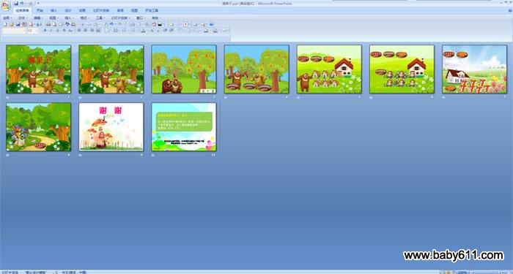The width and height of the screenshot is (513, 274).
Task: Expand the 文件 classic menu dropdown
Action: coord(23,18)
